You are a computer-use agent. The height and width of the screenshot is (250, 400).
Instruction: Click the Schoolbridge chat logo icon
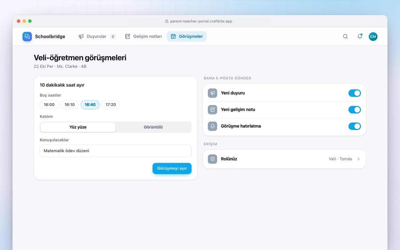click(x=27, y=37)
